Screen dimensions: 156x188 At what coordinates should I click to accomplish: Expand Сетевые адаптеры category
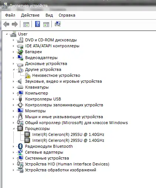pos(13,152)
